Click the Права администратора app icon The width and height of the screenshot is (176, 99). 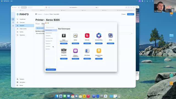pyautogui.click(x=64, y=35)
